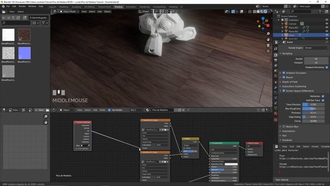Viewport: 330px width, 186px height.
Task: Hide the Camera object via eye icon
Action: (x=326, y=24)
